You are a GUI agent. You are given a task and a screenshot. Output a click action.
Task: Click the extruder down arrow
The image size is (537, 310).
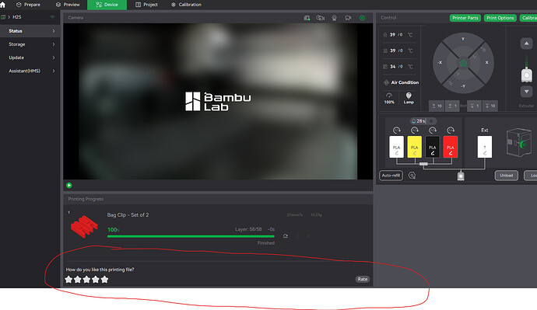tap(526, 92)
